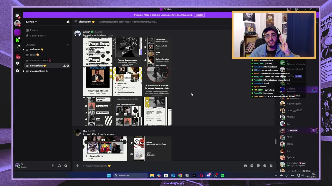This screenshot has height=186, width=332.
Task: Open the server with 171 badge
Action: [x=17, y=57]
